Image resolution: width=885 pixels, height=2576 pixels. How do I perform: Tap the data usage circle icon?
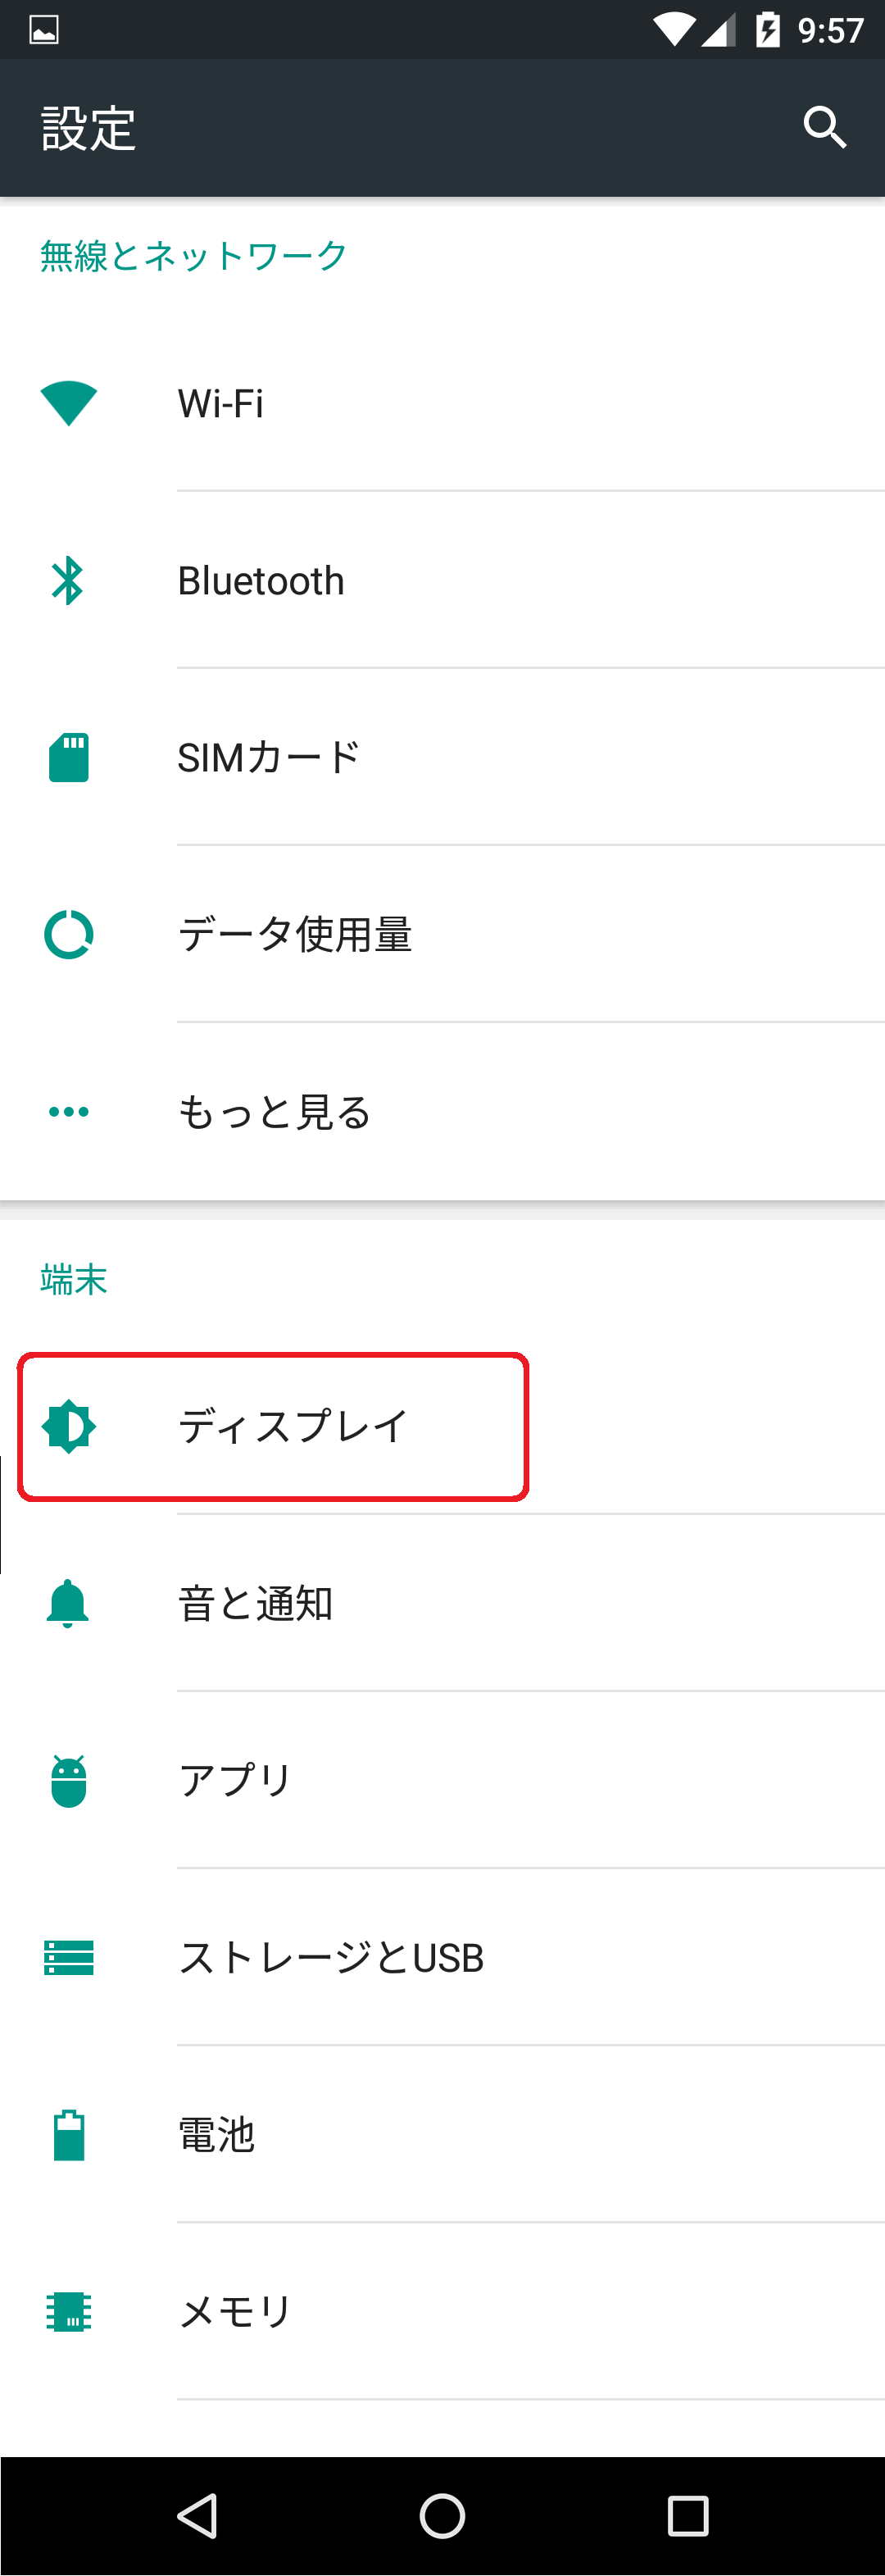[x=69, y=934]
